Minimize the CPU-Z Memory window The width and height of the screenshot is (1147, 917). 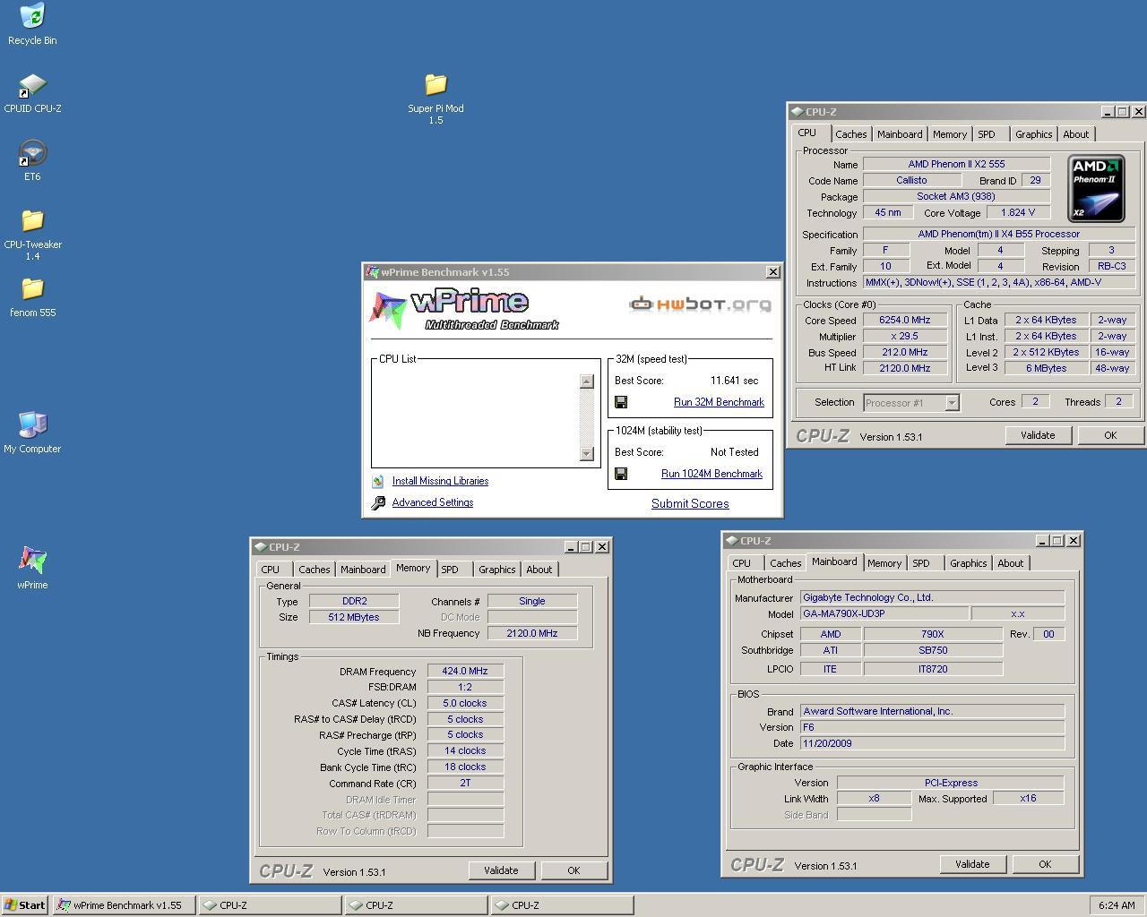[x=571, y=547]
